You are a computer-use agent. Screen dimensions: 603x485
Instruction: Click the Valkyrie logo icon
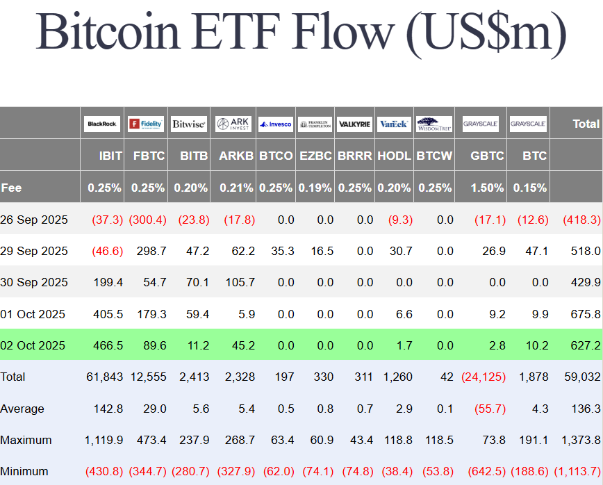(x=354, y=124)
